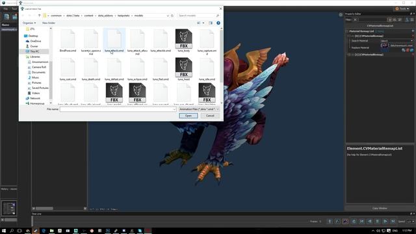The height and width of the screenshot is (234, 416).
Task: Select the luna_attack_alt.smd file
Action: point(137,42)
